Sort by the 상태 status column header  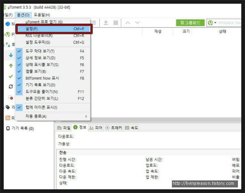pos(222,31)
